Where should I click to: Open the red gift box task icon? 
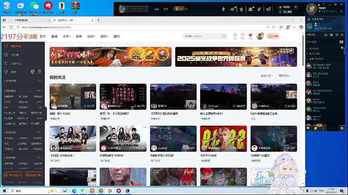tap(251, 35)
